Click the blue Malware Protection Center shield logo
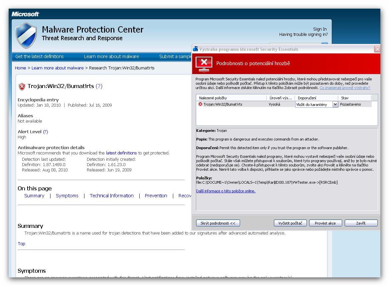389x286 pixels. click(x=26, y=36)
